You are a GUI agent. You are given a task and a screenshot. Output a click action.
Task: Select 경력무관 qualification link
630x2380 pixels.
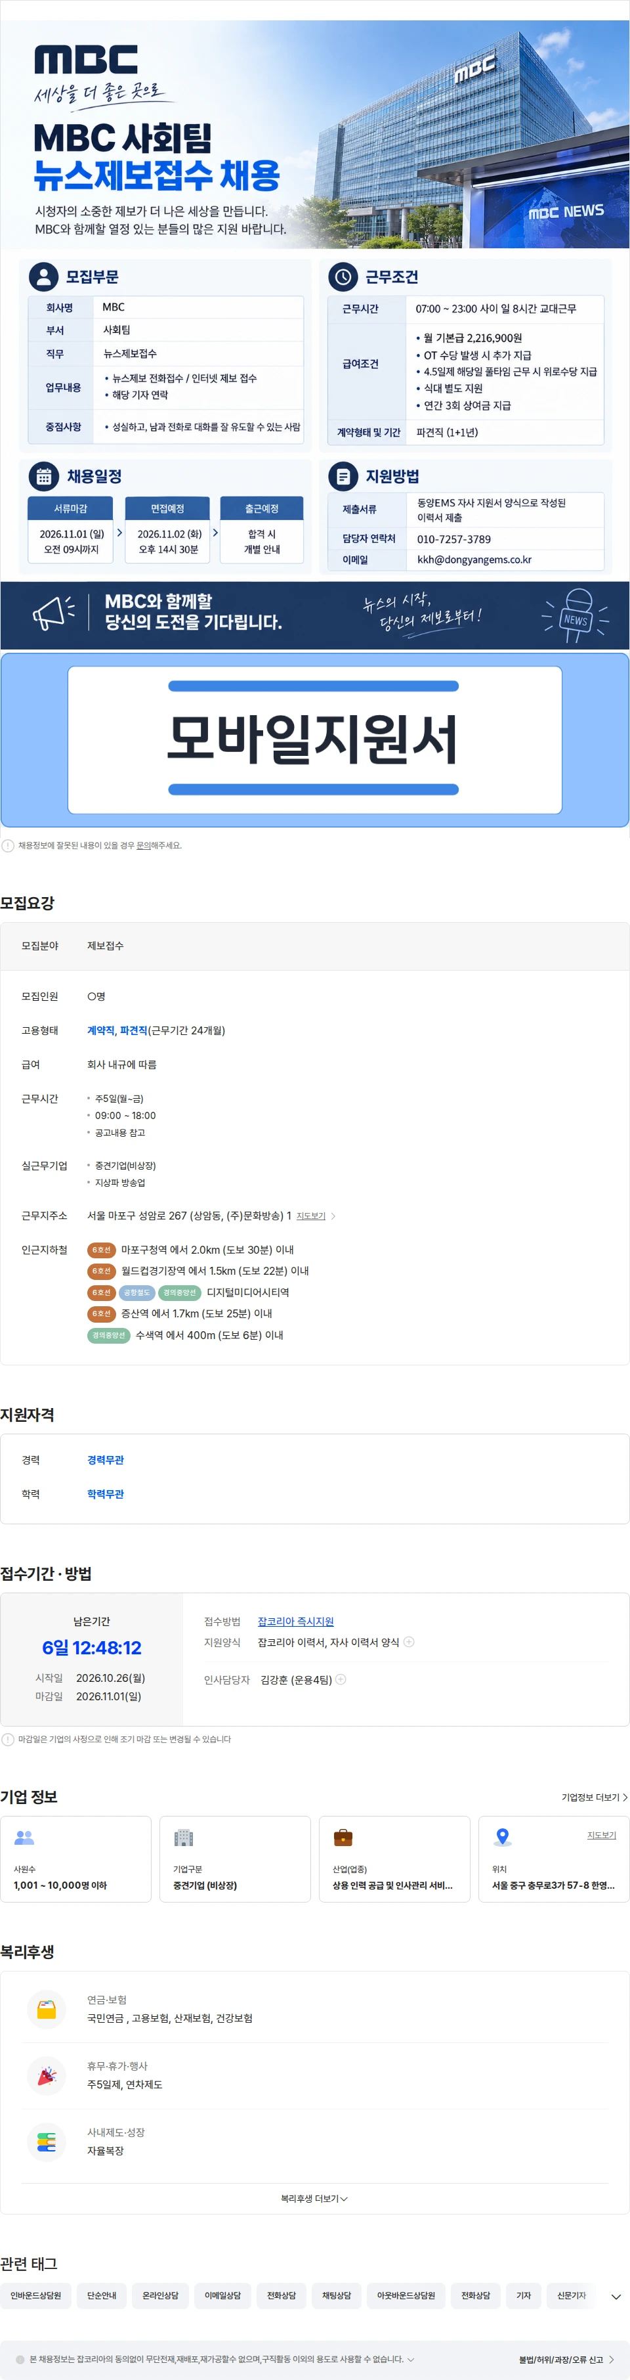click(105, 1460)
